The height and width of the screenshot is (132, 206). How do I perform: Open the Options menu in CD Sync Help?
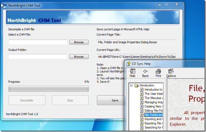(x=171, y=73)
